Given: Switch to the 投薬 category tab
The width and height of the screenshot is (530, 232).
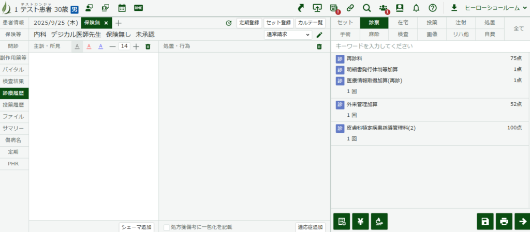Looking at the screenshot, I should 432,23.
